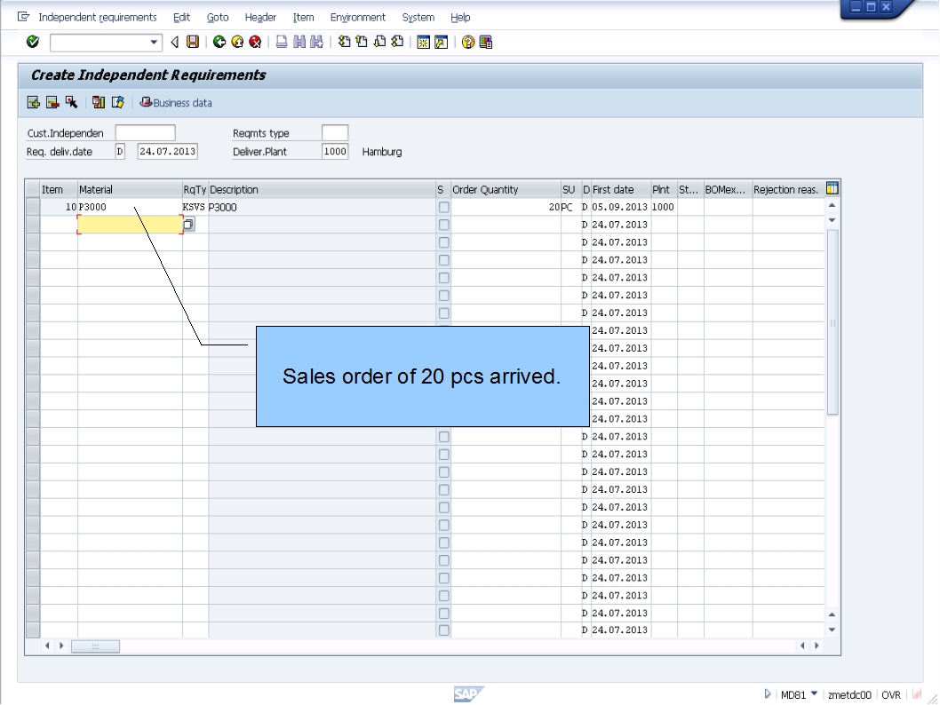940x705 pixels.
Task: Open the schedule lines chart icon
Action: point(99,103)
